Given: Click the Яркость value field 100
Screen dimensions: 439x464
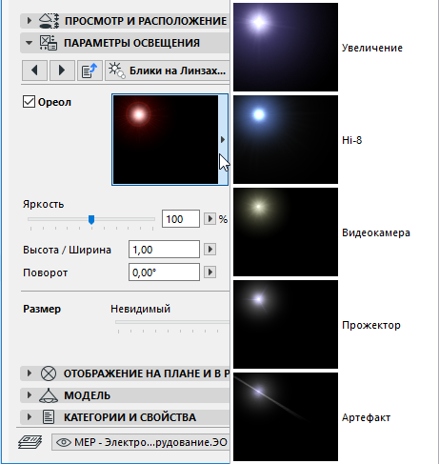Looking at the screenshot, I should (x=181, y=219).
